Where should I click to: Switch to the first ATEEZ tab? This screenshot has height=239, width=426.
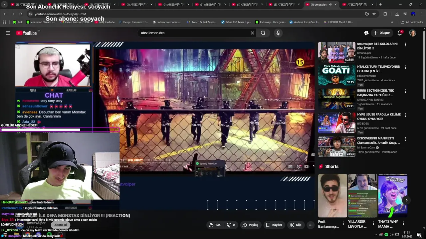(x=25, y=5)
